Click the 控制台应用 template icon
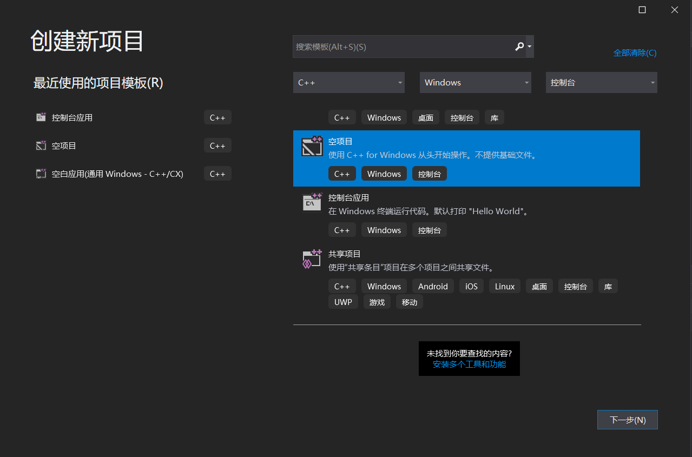Image resolution: width=692 pixels, height=457 pixels. [312, 202]
